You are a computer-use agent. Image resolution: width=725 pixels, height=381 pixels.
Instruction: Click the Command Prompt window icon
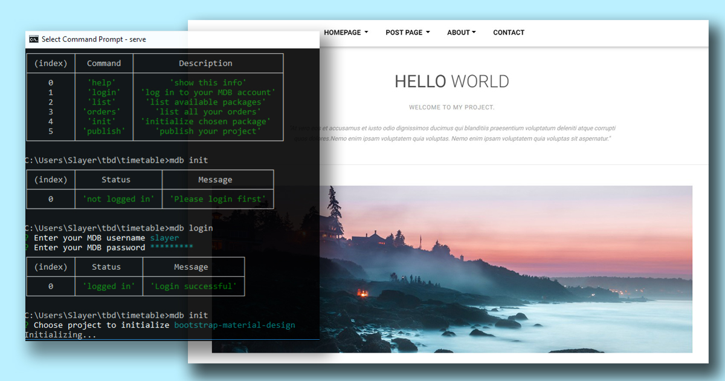34,39
